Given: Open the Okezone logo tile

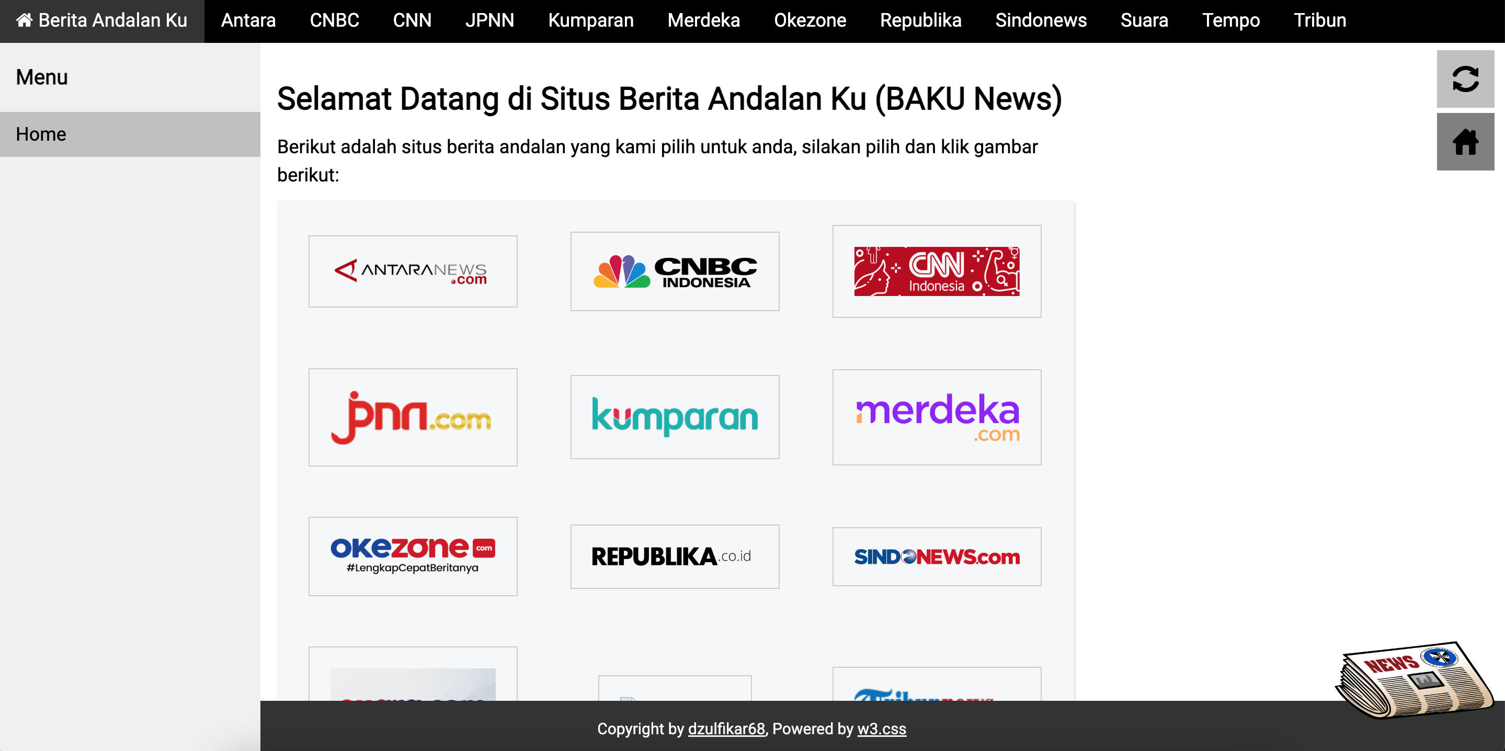Looking at the screenshot, I should 413,556.
